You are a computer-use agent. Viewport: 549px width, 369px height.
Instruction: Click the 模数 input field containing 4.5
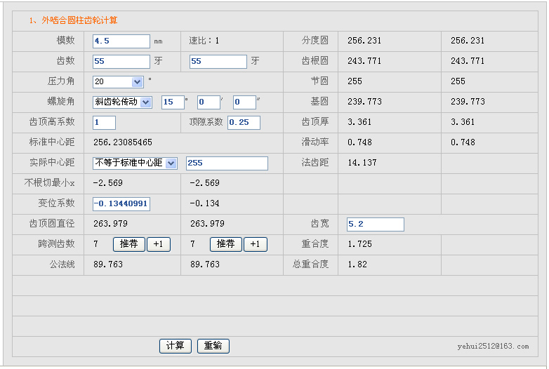click(121, 41)
